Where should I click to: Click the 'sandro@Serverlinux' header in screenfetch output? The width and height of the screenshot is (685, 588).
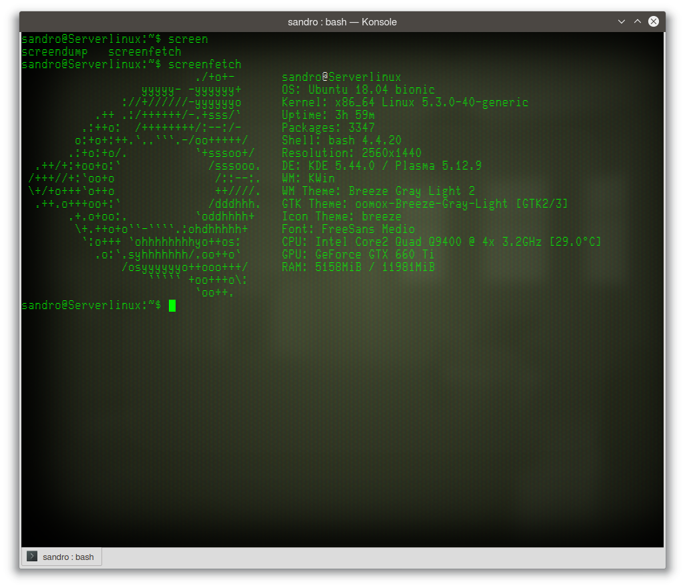[x=342, y=77]
